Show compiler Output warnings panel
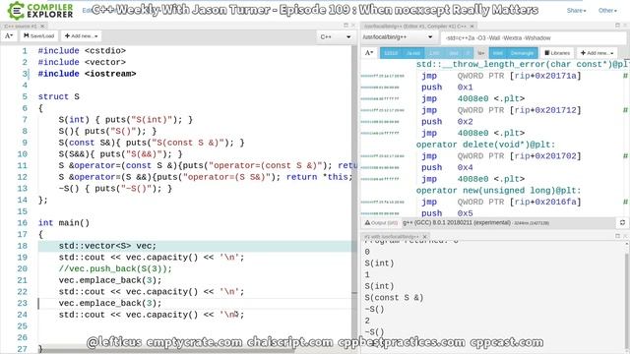Viewport: 630px width, 354px height. [x=381, y=223]
